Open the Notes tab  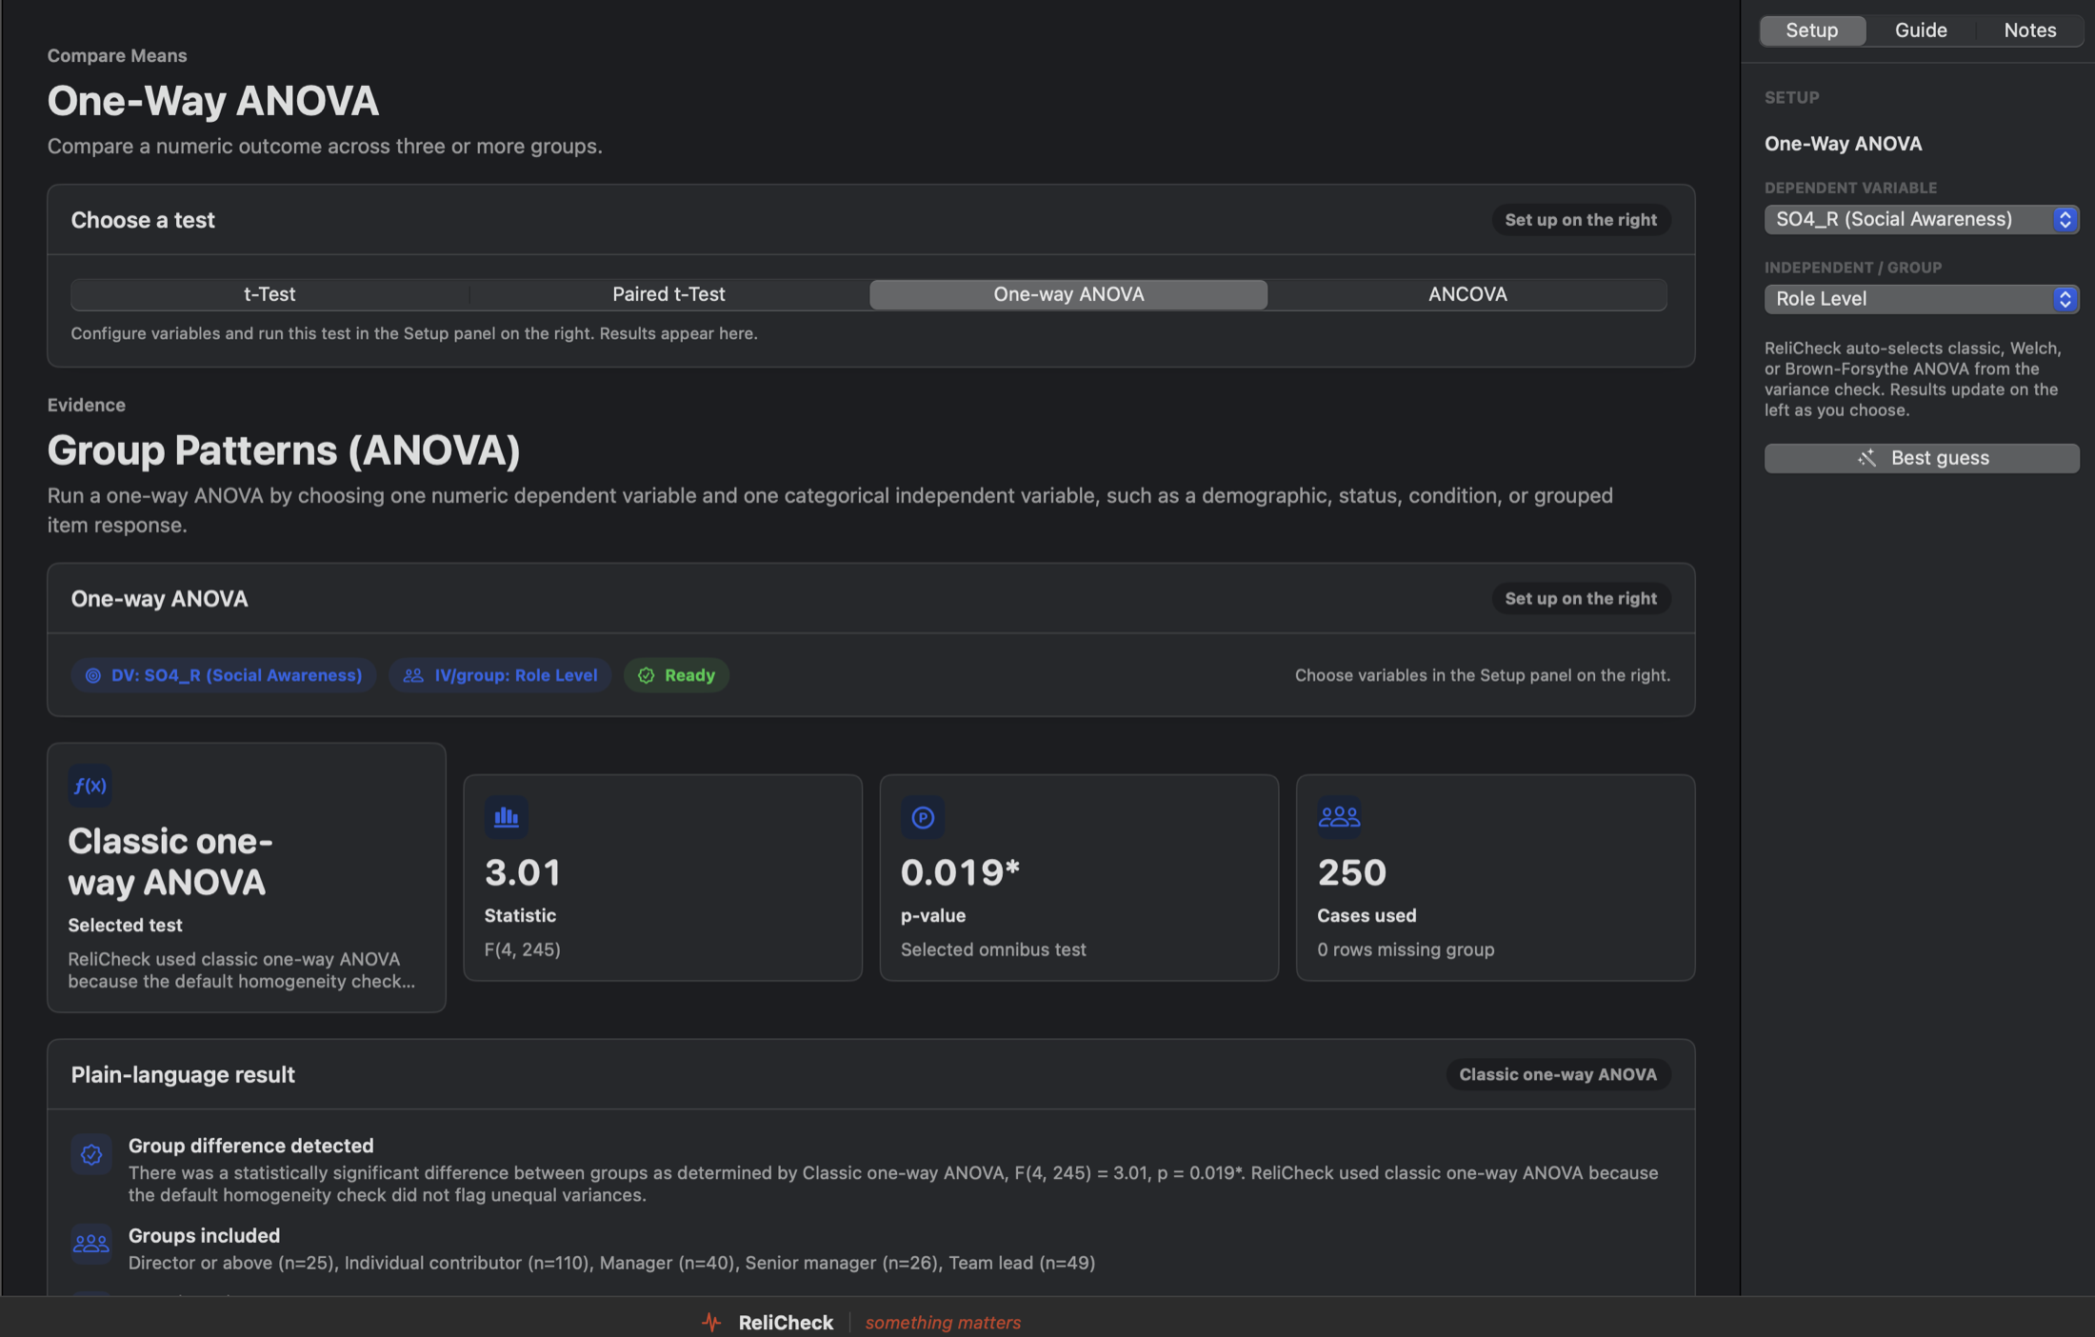pyautogui.click(x=2030, y=30)
